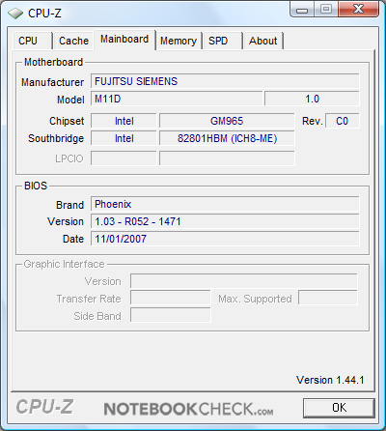This screenshot has height=431, width=386.
Task: Click the Manufacturer field showing FUJITSU SIEMENS
Action: [225, 81]
